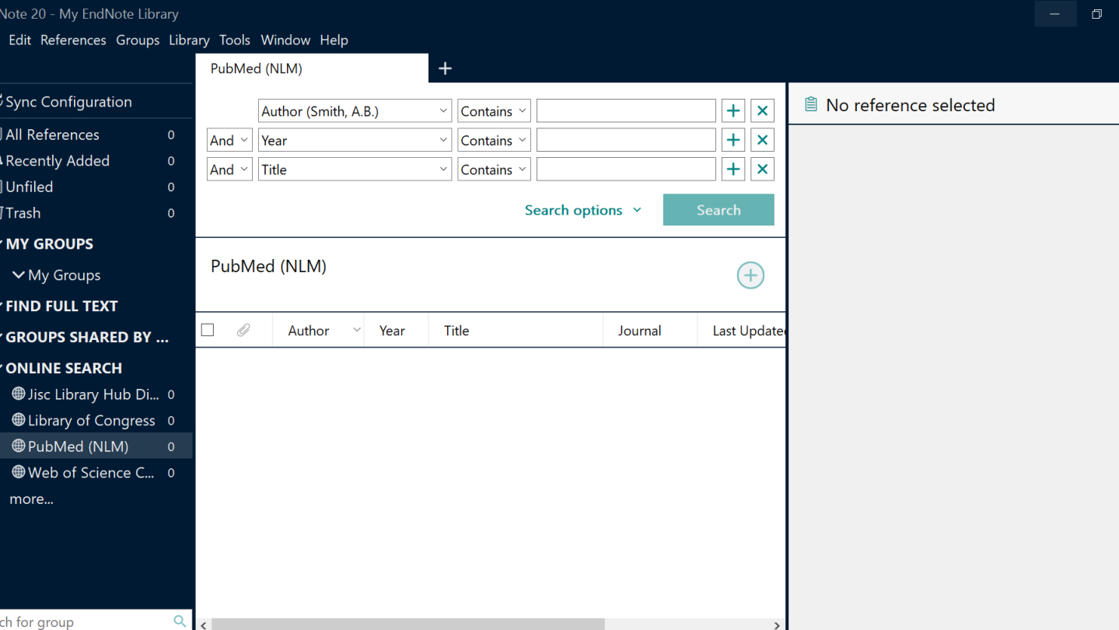Image resolution: width=1119 pixels, height=630 pixels.
Task: Click the Search button
Action: pos(718,210)
